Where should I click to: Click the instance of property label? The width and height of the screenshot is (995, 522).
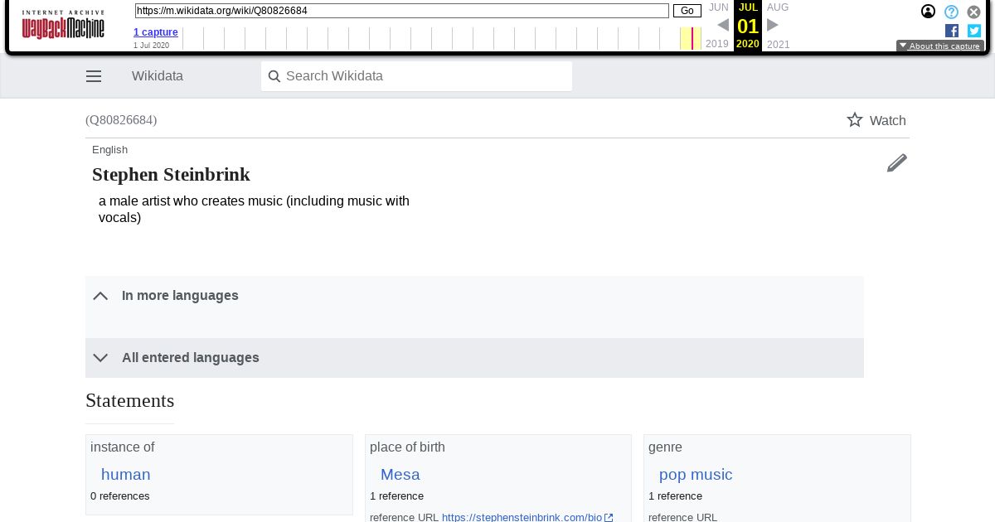click(123, 447)
